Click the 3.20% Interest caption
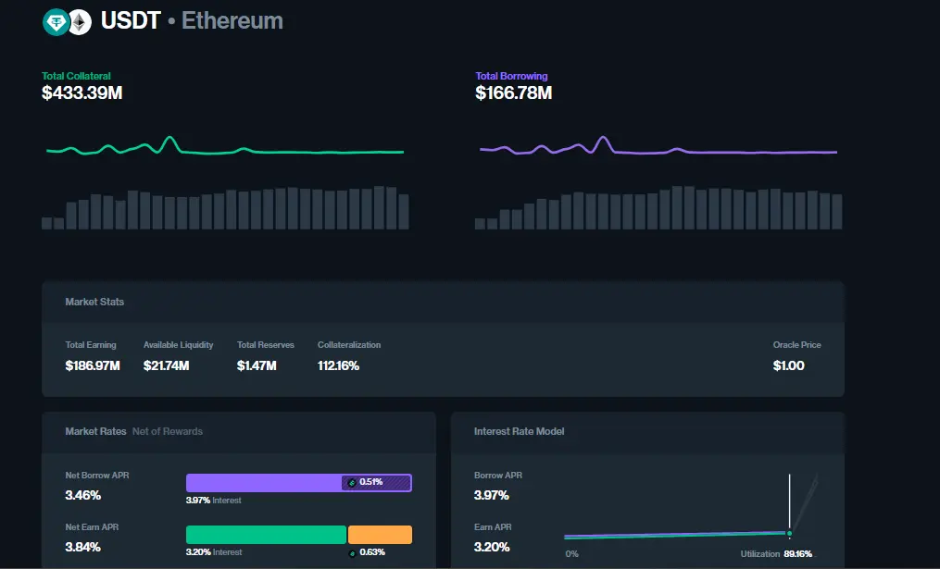Image resolution: width=940 pixels, height=569 pixels. 214,552
